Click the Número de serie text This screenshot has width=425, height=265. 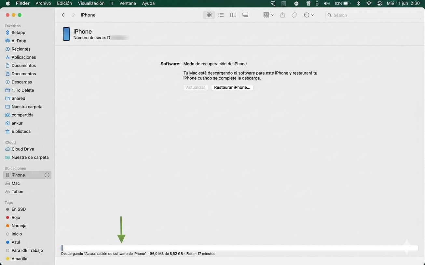[92, 38]
